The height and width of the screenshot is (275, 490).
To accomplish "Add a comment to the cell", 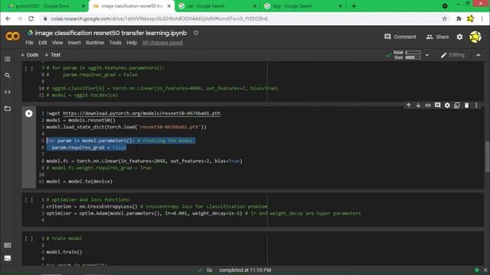I will click(437, 105).
